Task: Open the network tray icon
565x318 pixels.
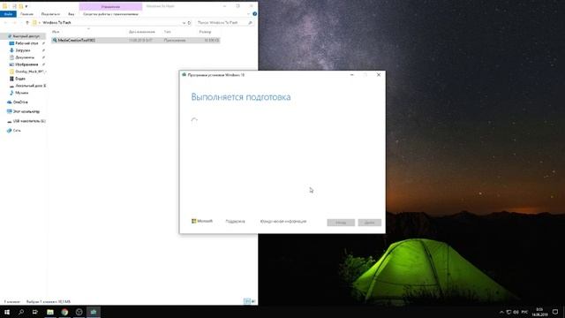Action: tap(508, 312)
